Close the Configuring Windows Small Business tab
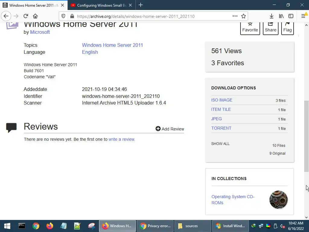This screenshot has height=232, width=309. (x=130, y=5)
